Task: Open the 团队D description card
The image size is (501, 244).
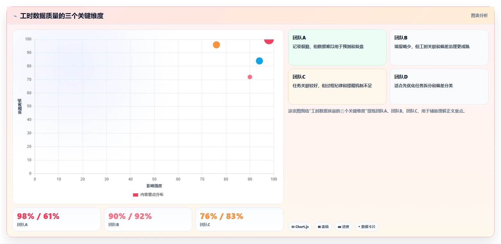Action: [x=439, y=87]
